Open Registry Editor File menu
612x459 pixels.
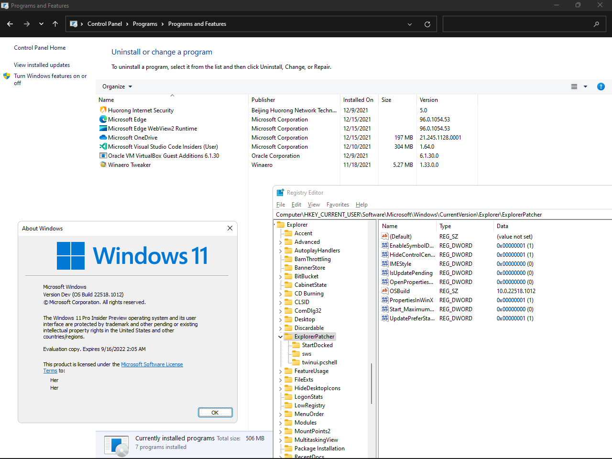click(x=281, y=205)
